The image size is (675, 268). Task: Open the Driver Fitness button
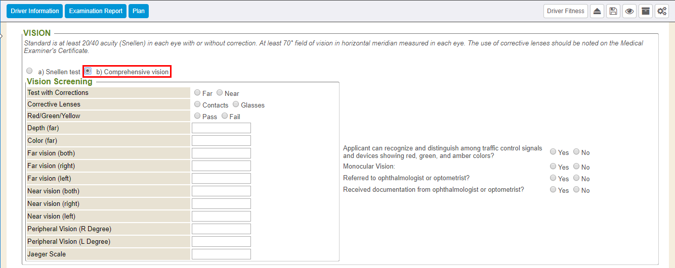pyautogui.click(x=565, y=11)
